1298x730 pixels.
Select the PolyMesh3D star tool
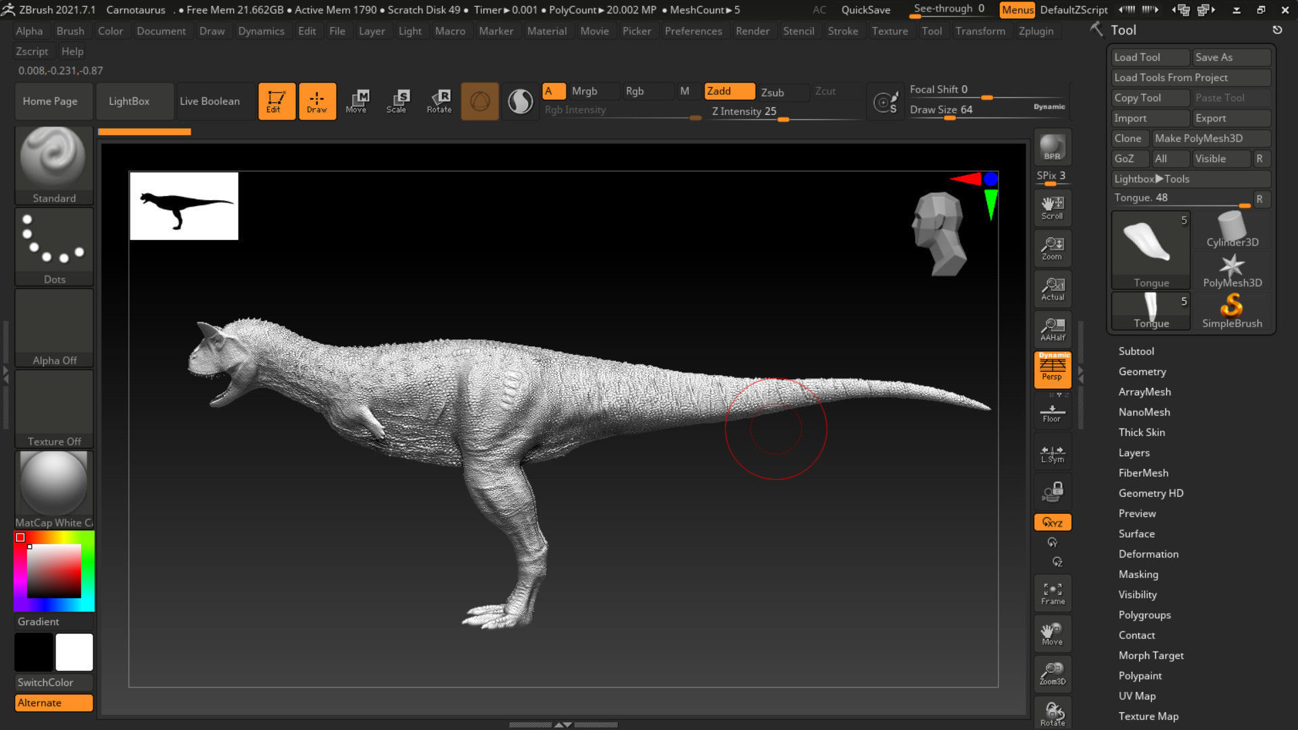[x=1232, y=270]
